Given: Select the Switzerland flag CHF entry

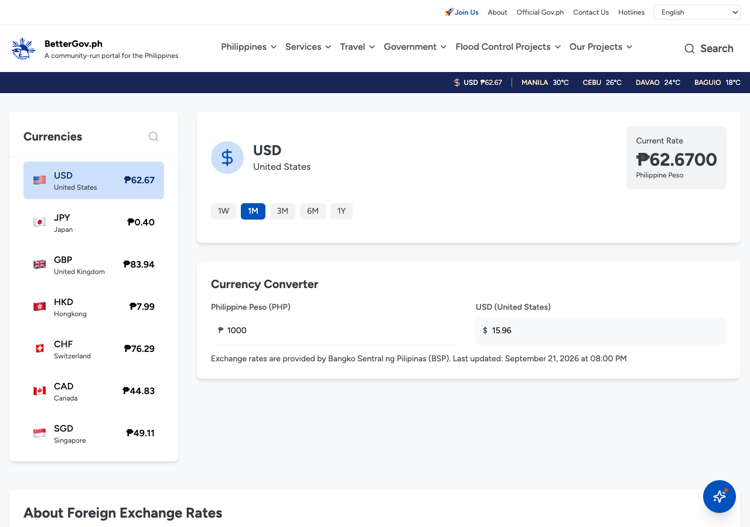Looking at the screenshot, I should pyautogui.click(x=94, y=349).
